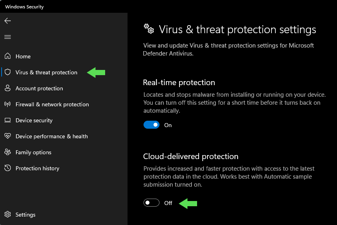337x225 pixels.
Task: Turn off Real-time protection toggle
Action: (x=152, y=125)
